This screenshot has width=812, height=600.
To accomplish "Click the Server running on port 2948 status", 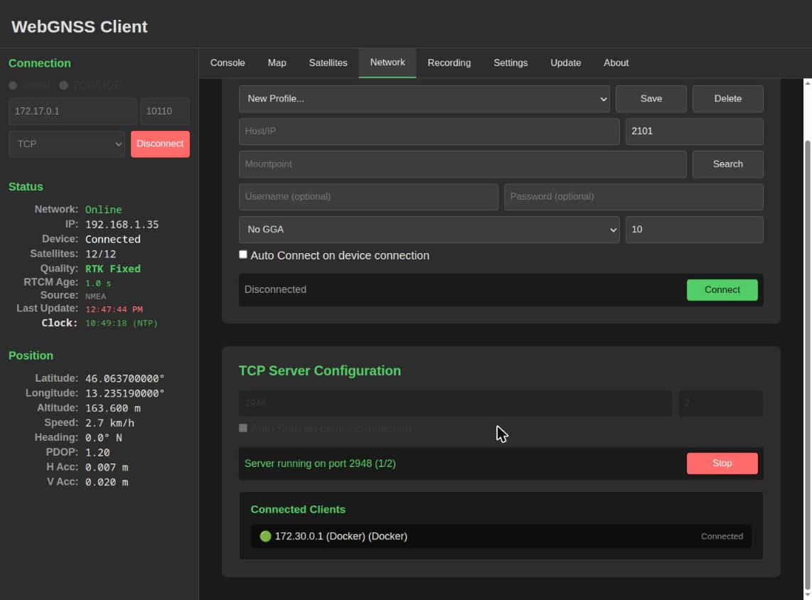I will click(320, 464).
